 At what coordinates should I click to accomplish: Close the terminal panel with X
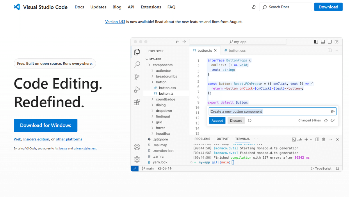tap(337, 140)
